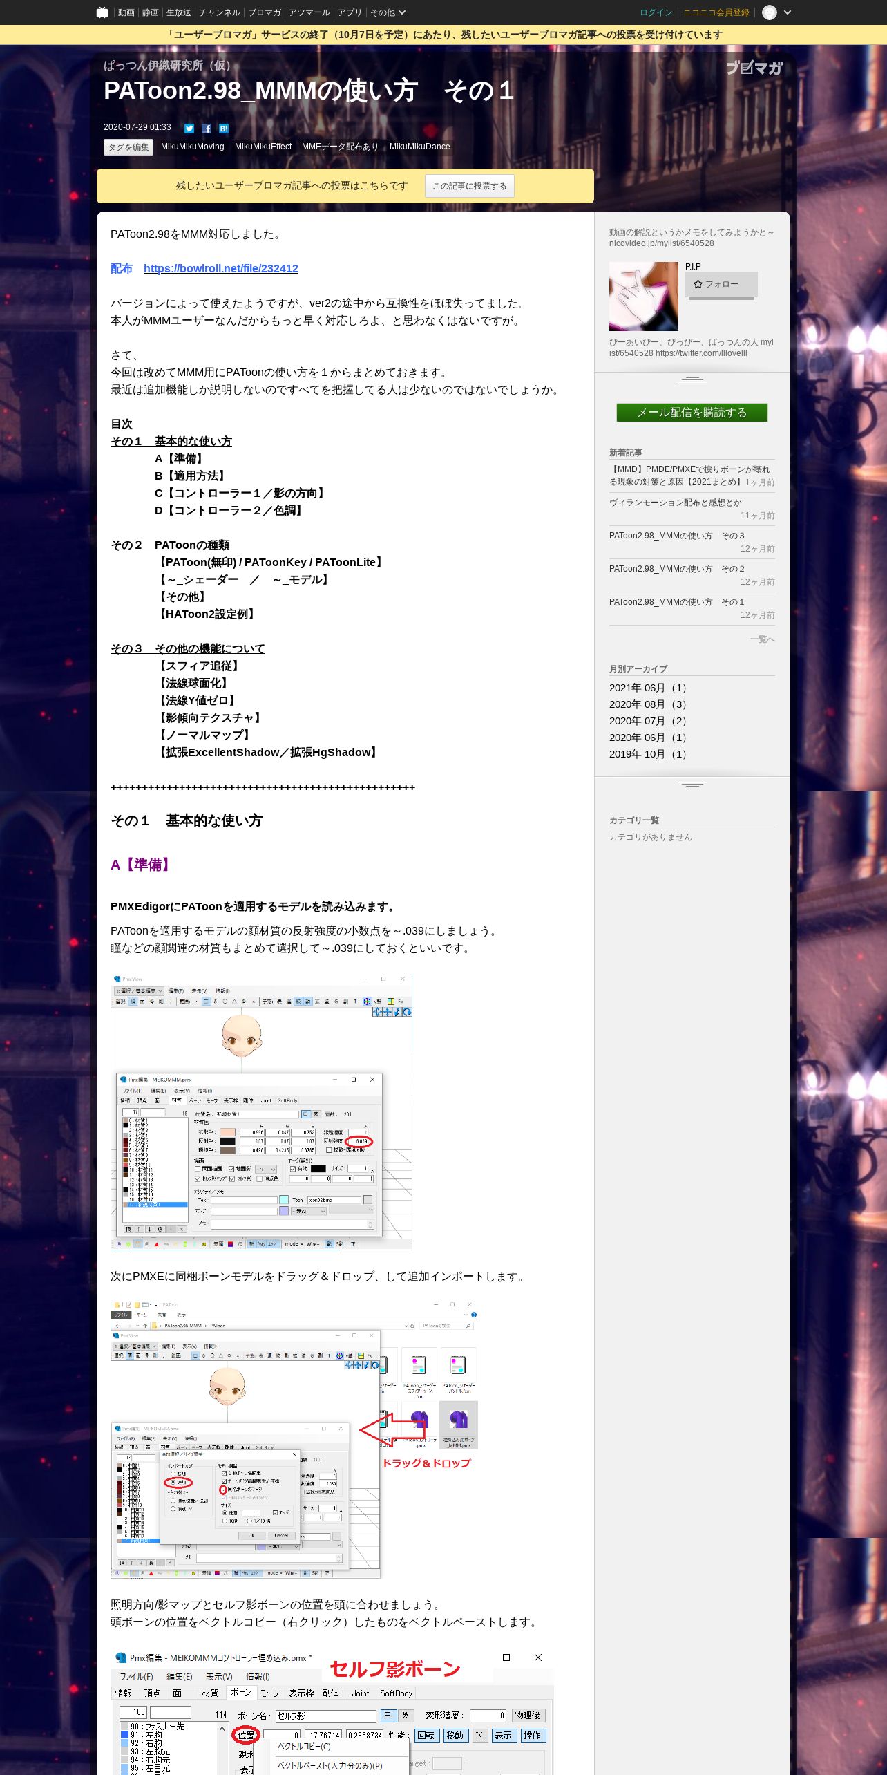Expand the その他 dropdown in top navigation
Viewport: 887px width, 1775px height.
click(388, 12)
